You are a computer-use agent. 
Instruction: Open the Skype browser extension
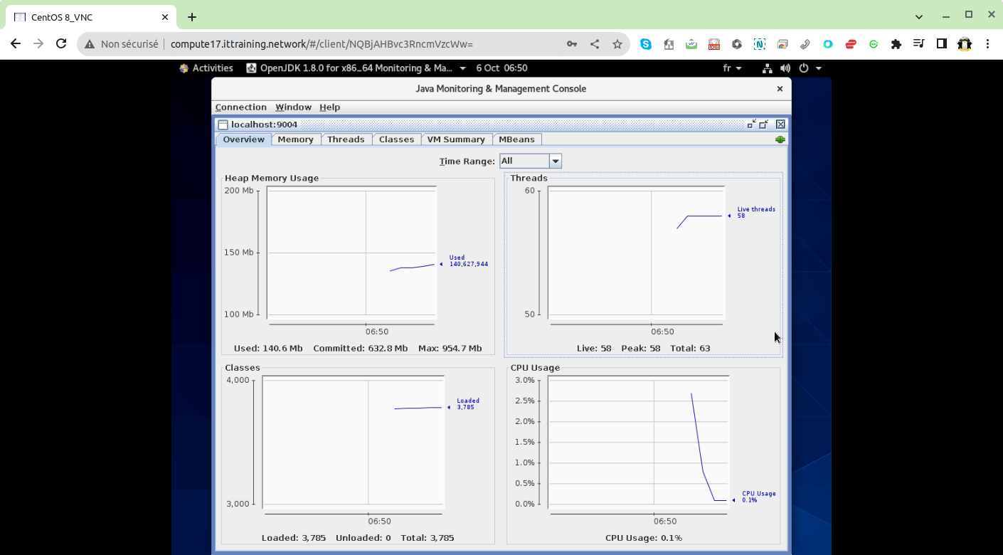[646, 44]
